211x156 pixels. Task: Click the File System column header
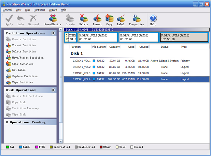coord(99,47)
